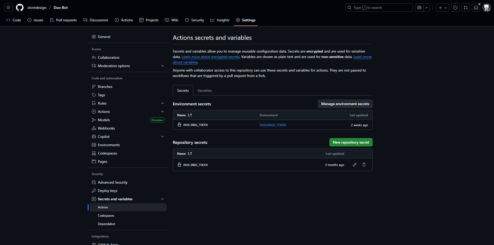Open Copilot chat icon in header
The height and width of the screenshot is (245, 494).
click(419, 8)
